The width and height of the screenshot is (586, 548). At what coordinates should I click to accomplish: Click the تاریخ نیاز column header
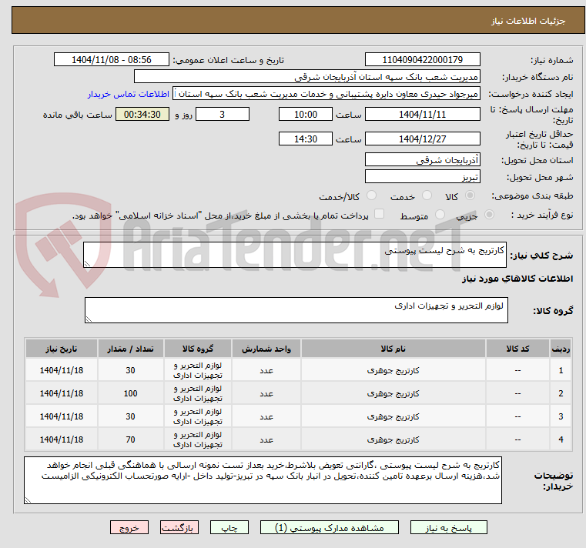click(x=62, y=349)
